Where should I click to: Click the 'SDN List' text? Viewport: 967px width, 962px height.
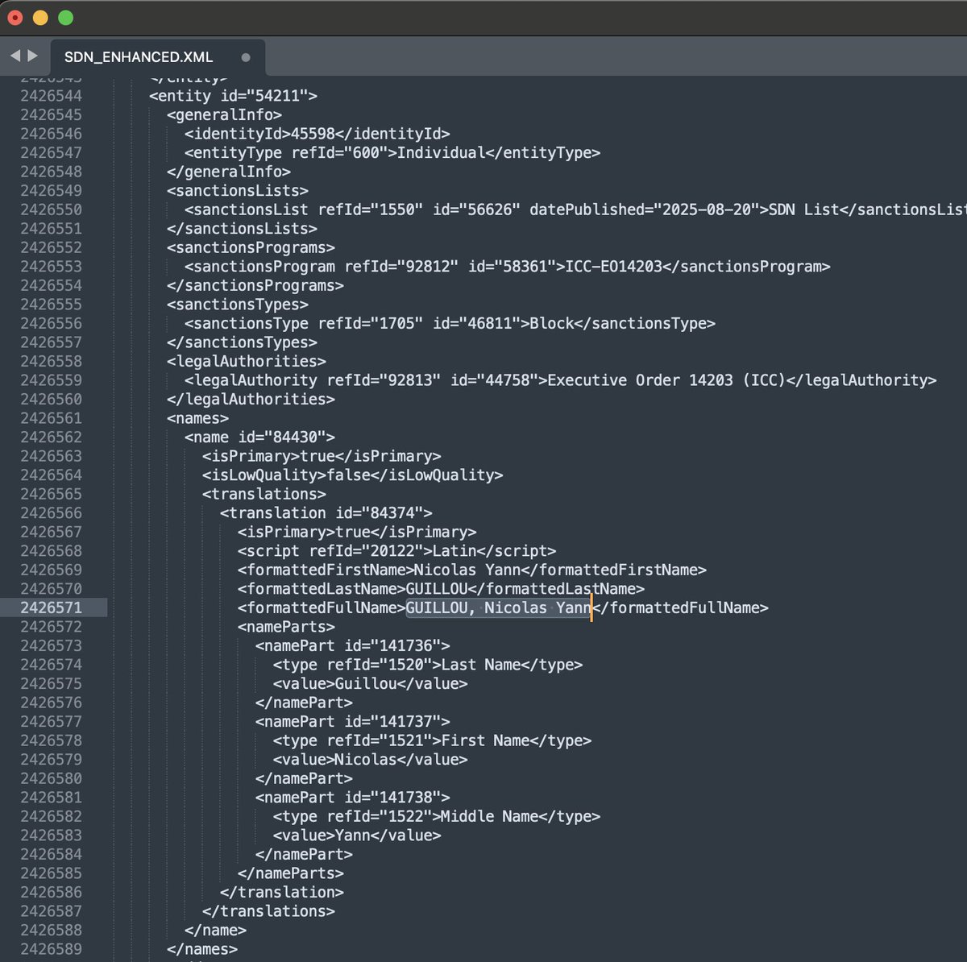click(803, 209)
